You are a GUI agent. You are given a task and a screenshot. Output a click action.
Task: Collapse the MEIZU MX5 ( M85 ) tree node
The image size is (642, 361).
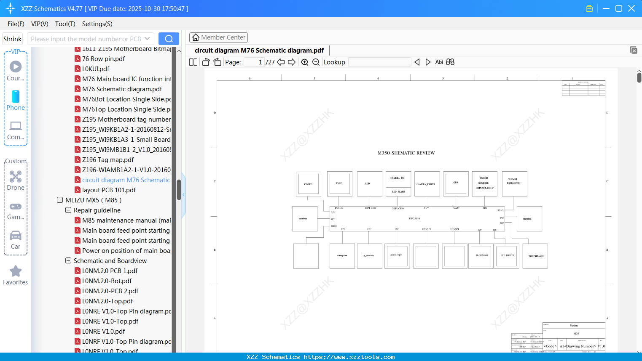(60, 200)
